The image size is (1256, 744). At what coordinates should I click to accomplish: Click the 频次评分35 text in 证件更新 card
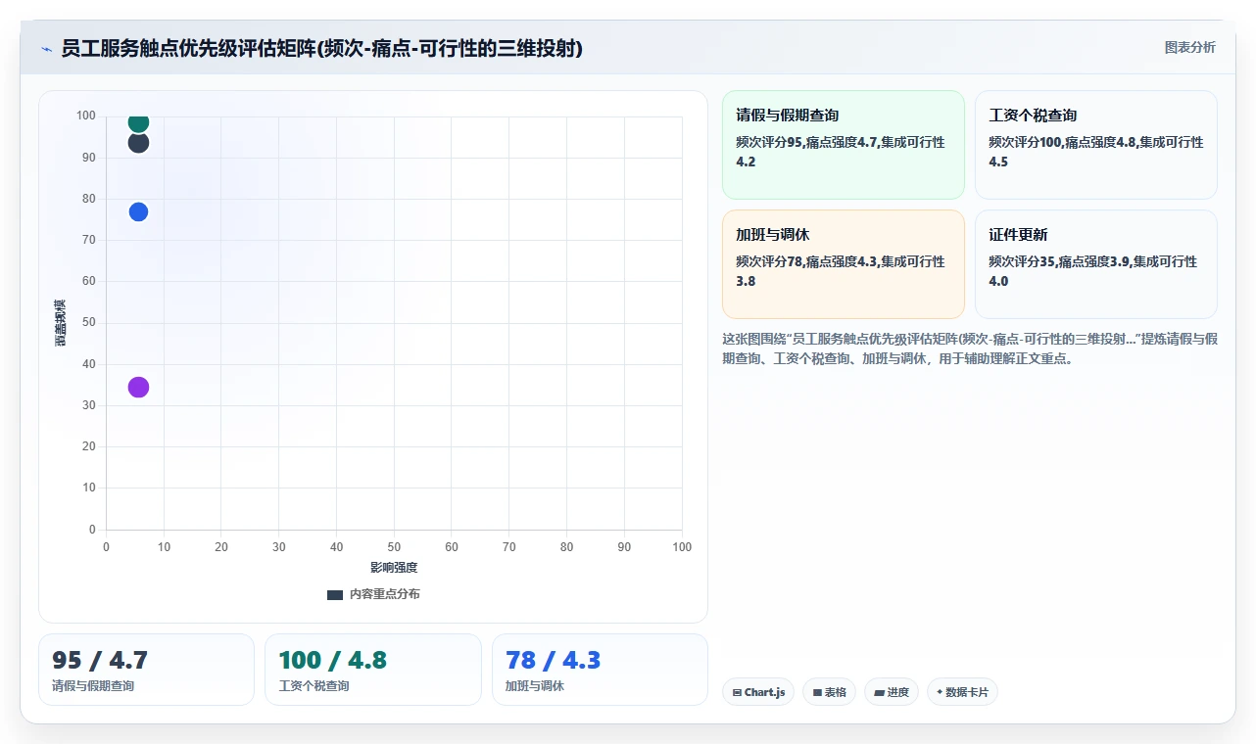tap(1021, 261)
